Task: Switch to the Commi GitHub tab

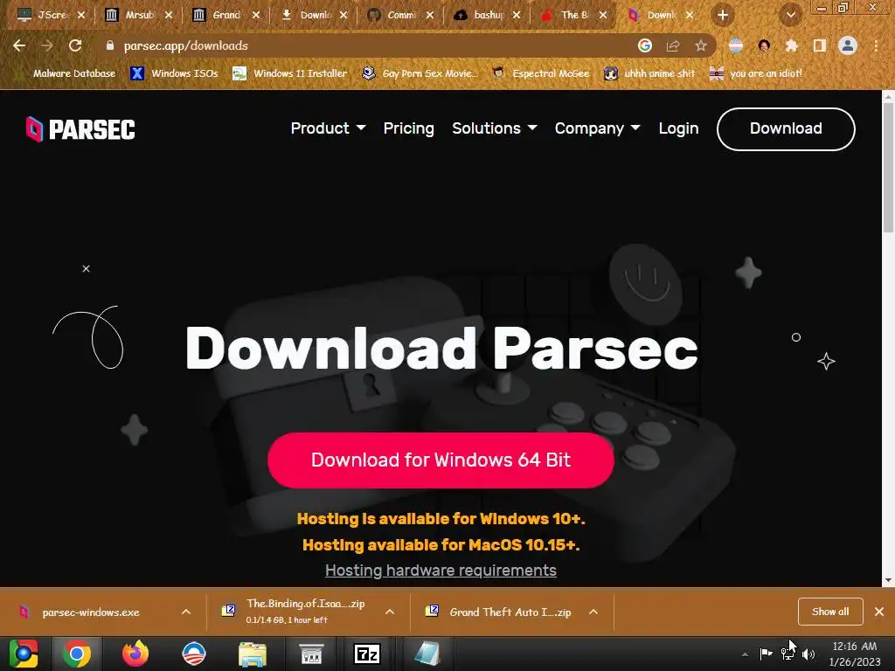Action: coord(400,16)
